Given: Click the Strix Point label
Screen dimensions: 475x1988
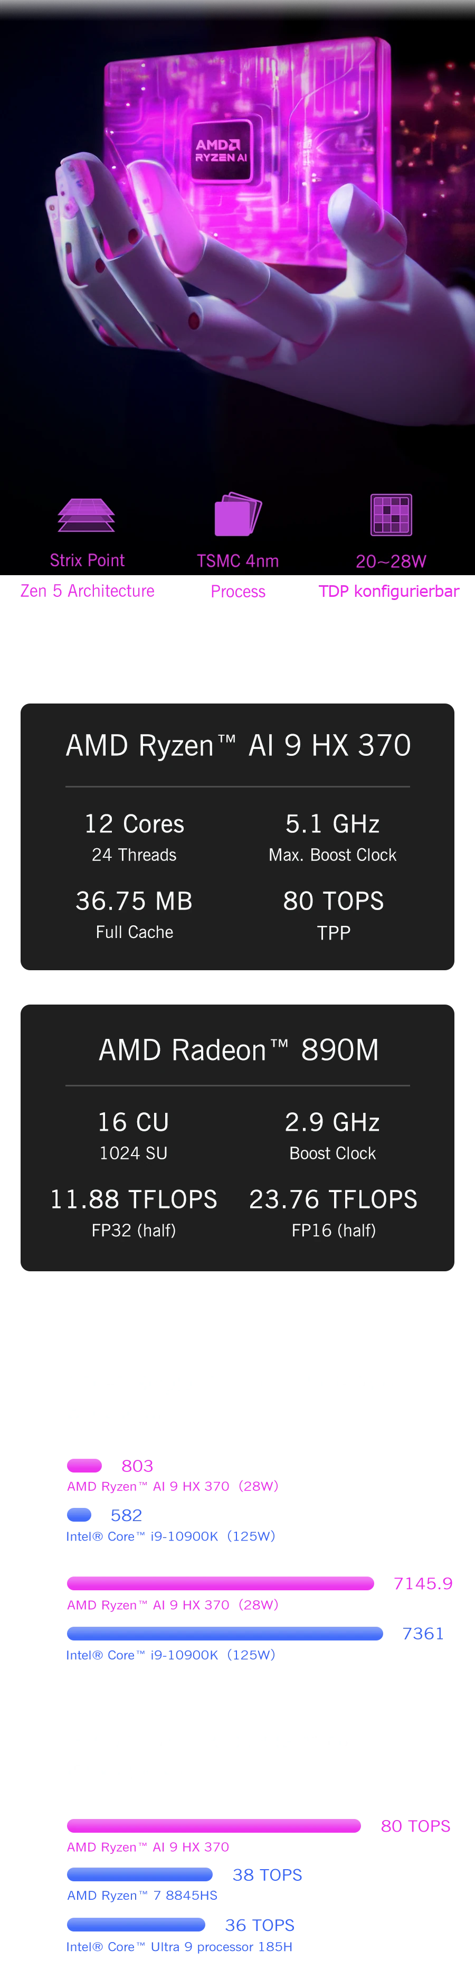Looking at the screenshot, I should (87, 560).
